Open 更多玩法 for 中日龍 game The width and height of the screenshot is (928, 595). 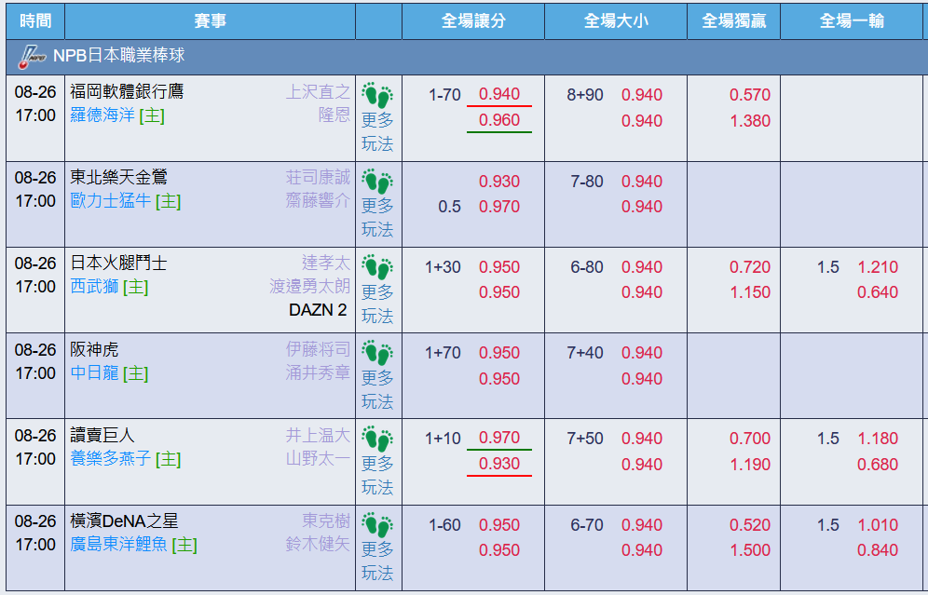[377, 390]
